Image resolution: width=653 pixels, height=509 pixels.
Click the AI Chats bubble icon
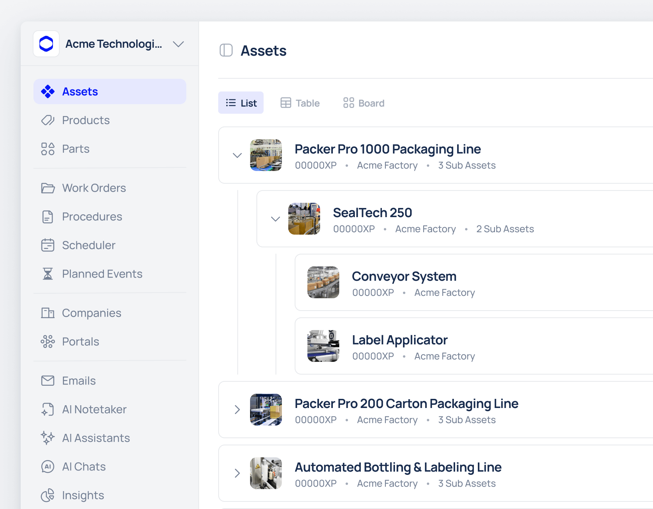click(x=48, y=466)
